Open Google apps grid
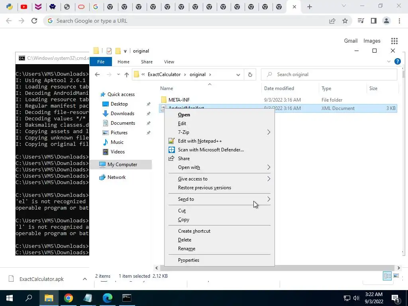This screenshot has height=306, width=408. pos(394,41)
